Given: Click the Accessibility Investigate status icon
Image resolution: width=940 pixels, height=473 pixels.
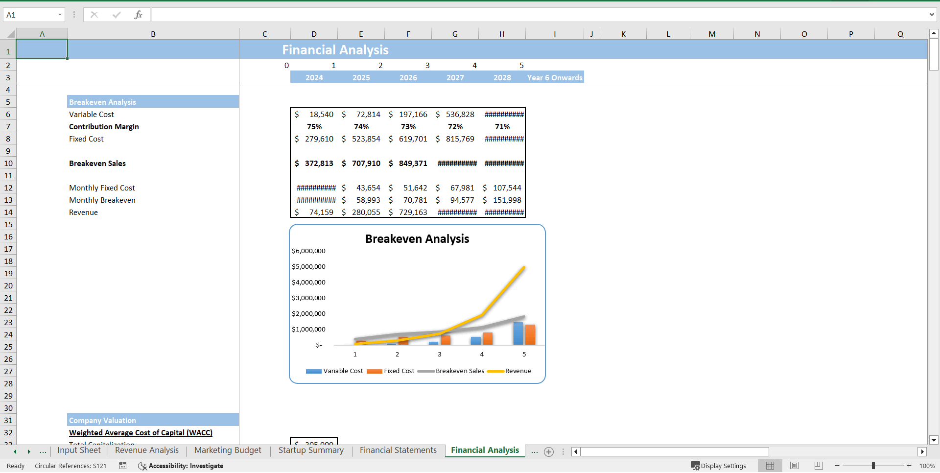Looking at the screenshot, I should (181, 466).
